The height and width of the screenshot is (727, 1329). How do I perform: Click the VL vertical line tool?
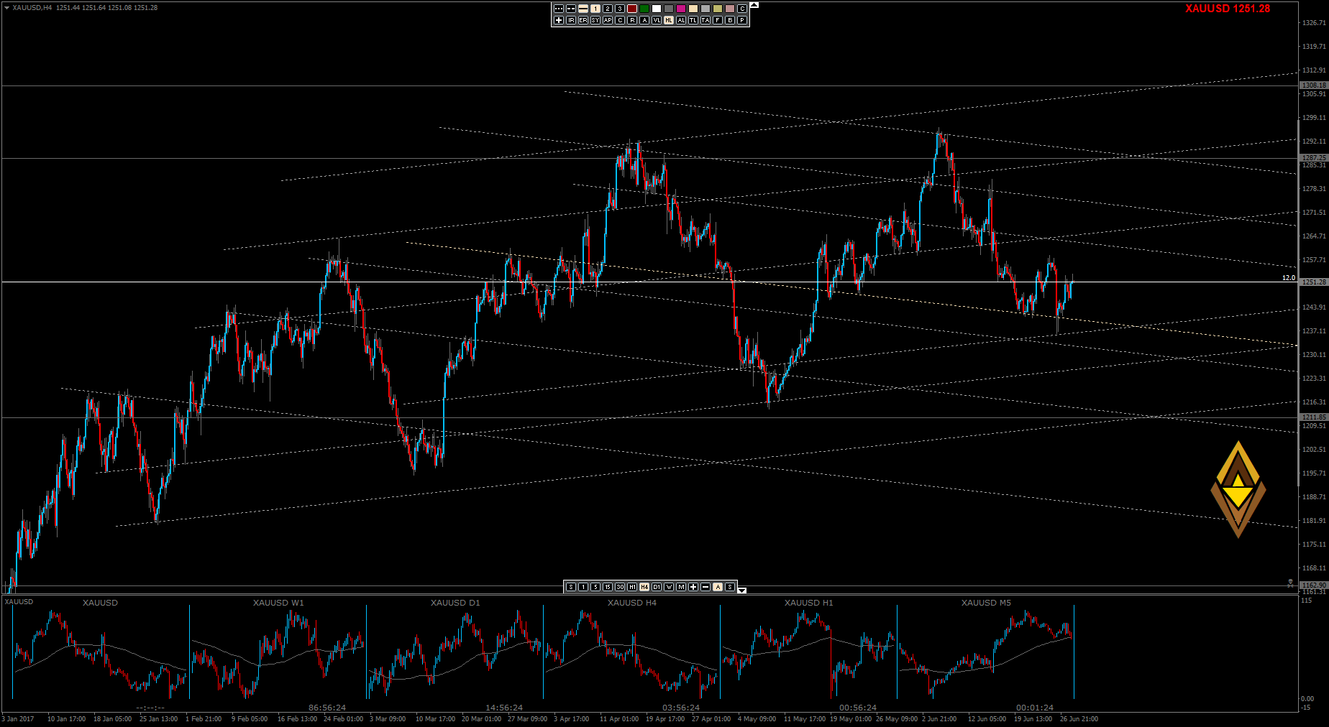pos(657,20)
